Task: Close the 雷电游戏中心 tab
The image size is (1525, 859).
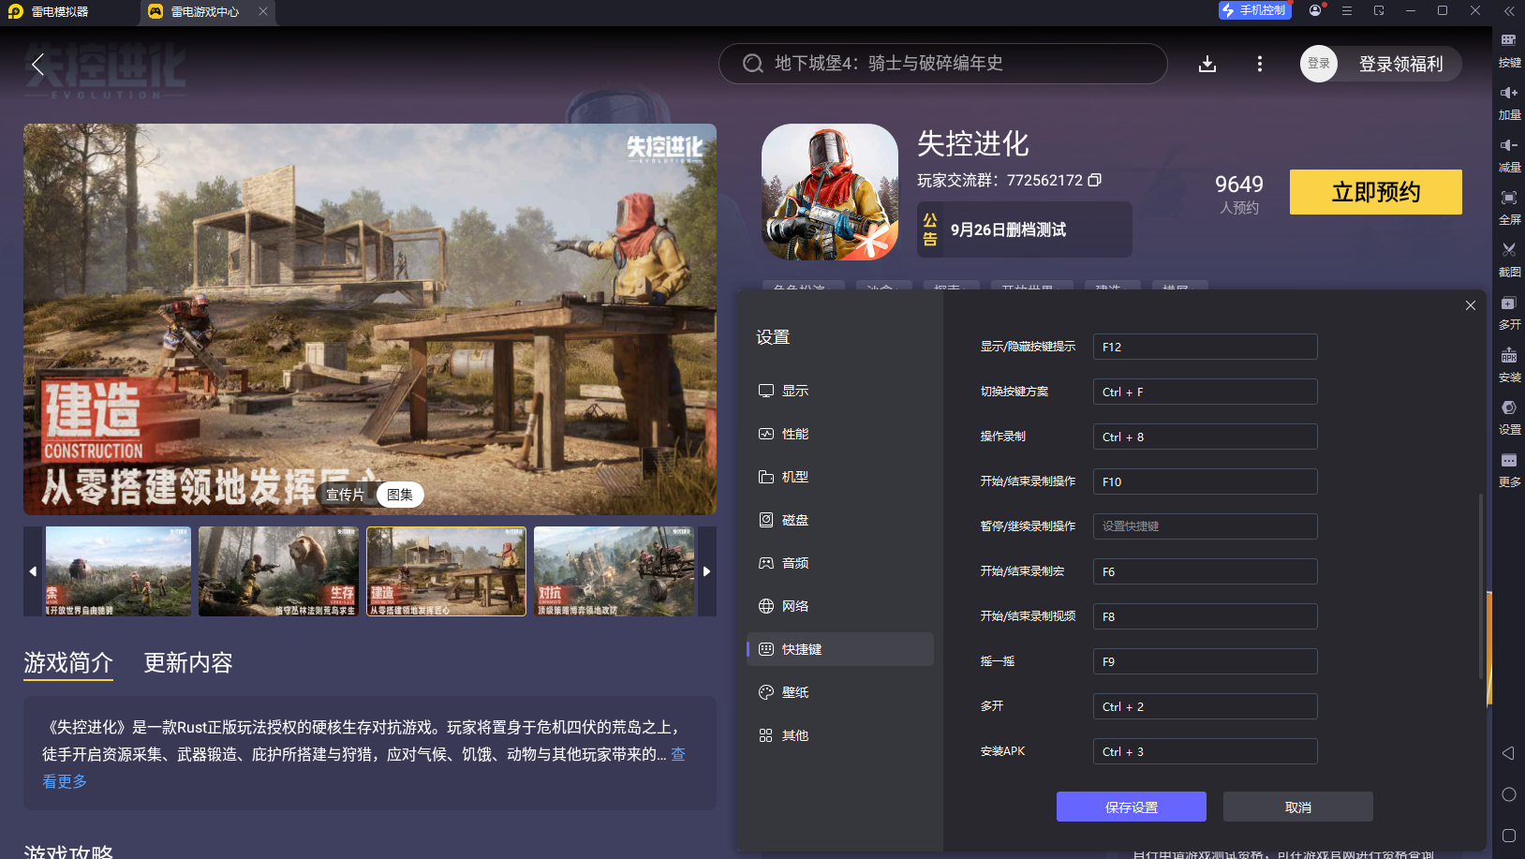Action: (263, 11)
